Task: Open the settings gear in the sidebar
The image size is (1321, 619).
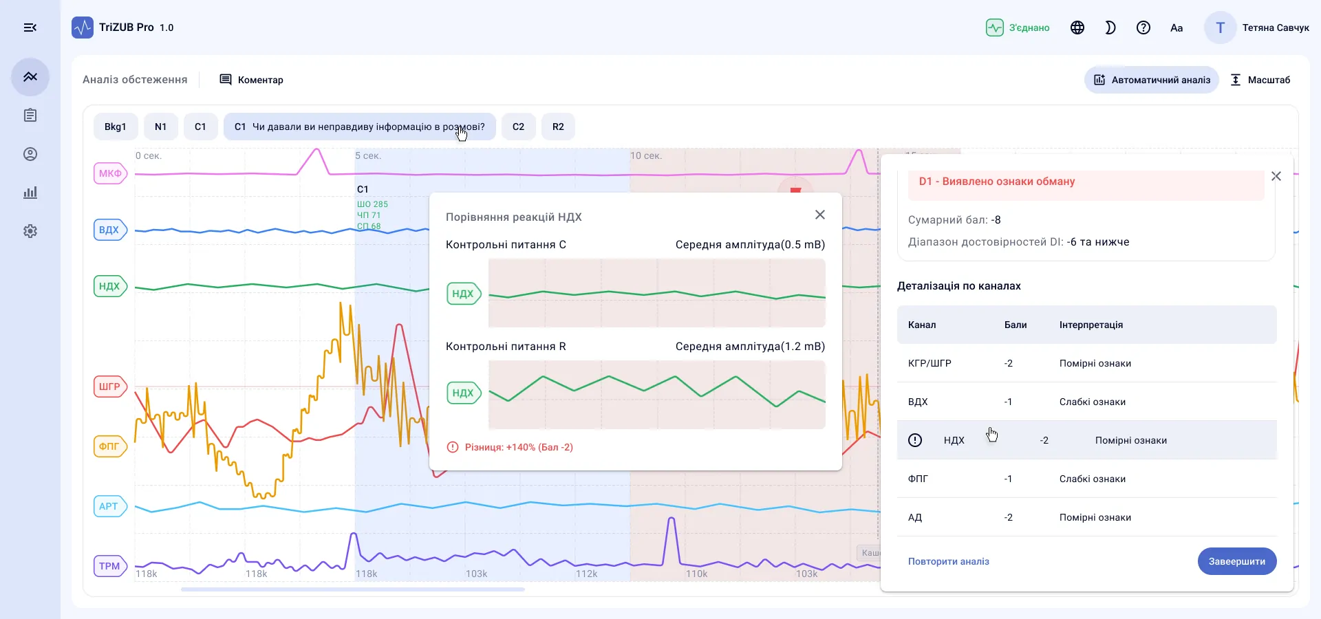Action: click(x=30, y=231)
